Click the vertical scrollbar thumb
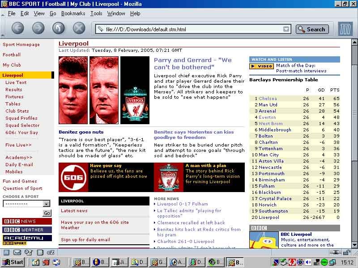 point(354,114)
